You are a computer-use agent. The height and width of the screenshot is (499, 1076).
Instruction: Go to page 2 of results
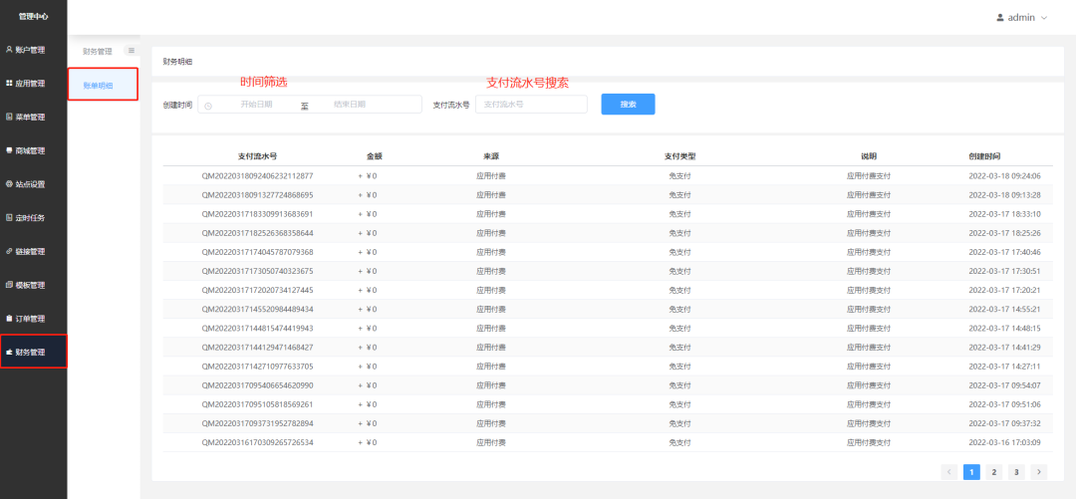(x=993, y=472)
